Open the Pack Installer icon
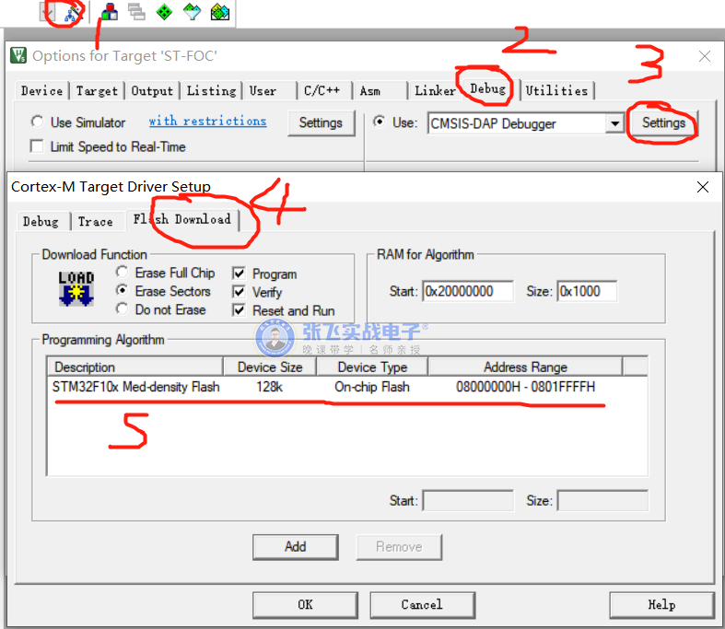 [x=219, y=12]
